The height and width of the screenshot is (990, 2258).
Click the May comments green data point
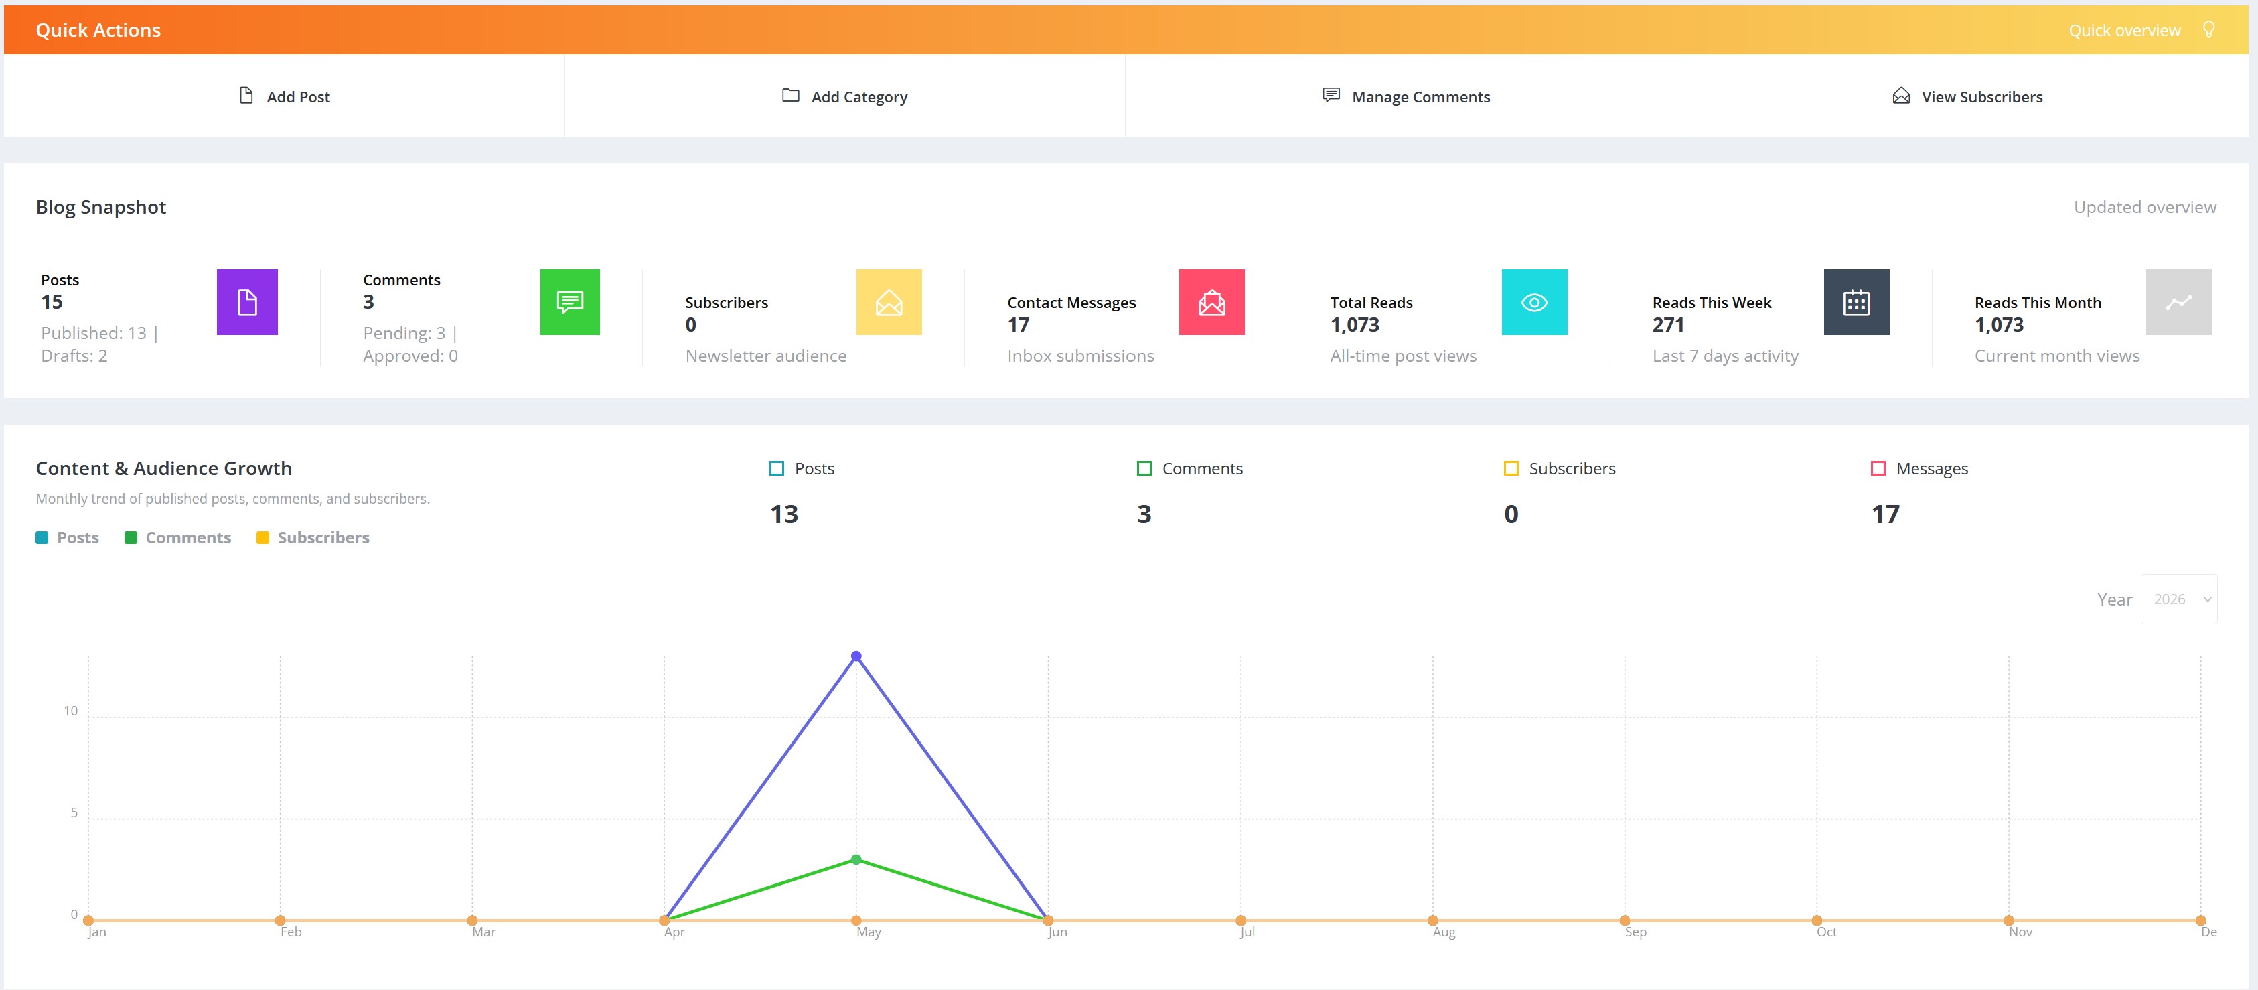pos(856,859)
